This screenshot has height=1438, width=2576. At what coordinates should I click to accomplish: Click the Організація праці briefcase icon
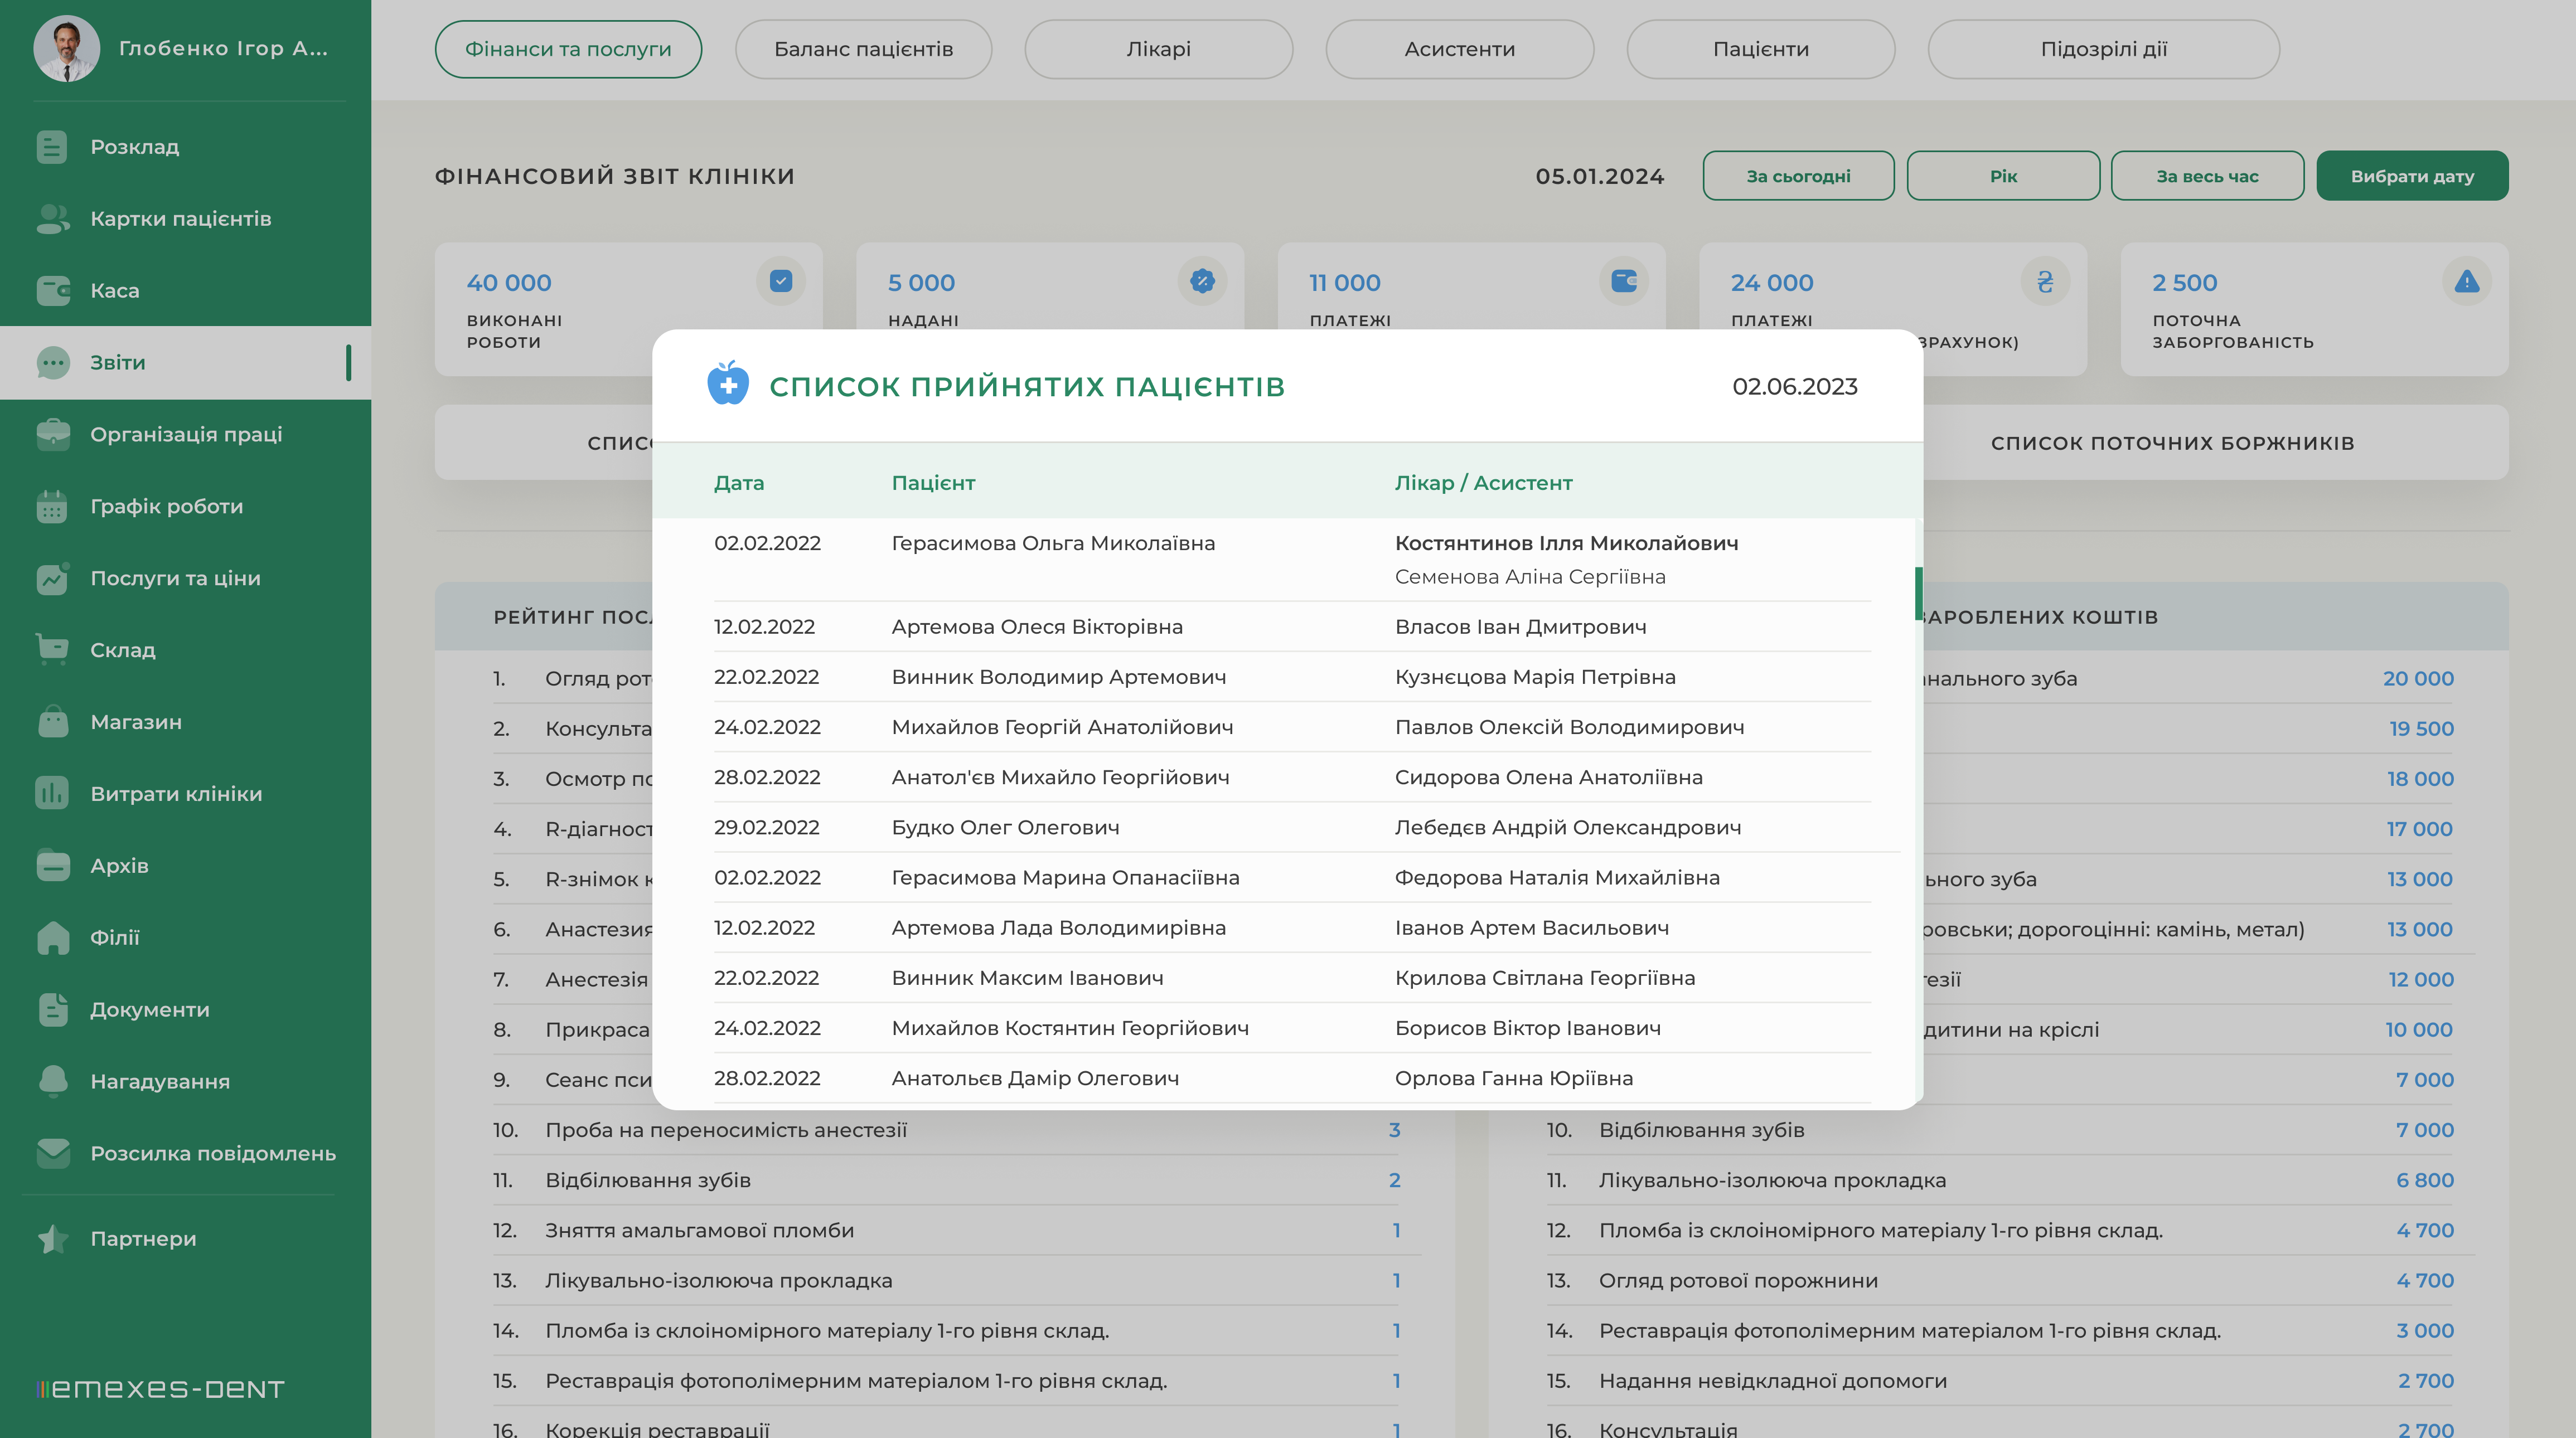[x=52, y=435]
